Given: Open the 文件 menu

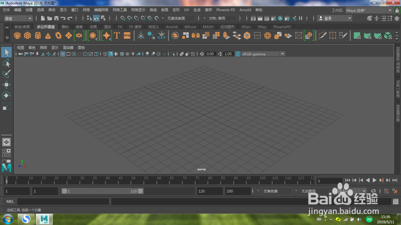Looking at the screenshot, I should point(6,10).
